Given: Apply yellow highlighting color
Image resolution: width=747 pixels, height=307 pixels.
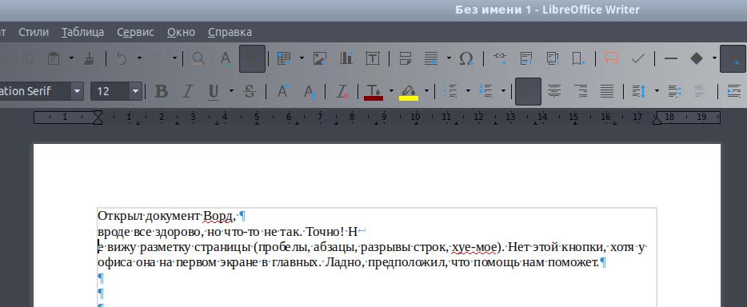Looking at the screenshot, I should (x=408, y=91).
